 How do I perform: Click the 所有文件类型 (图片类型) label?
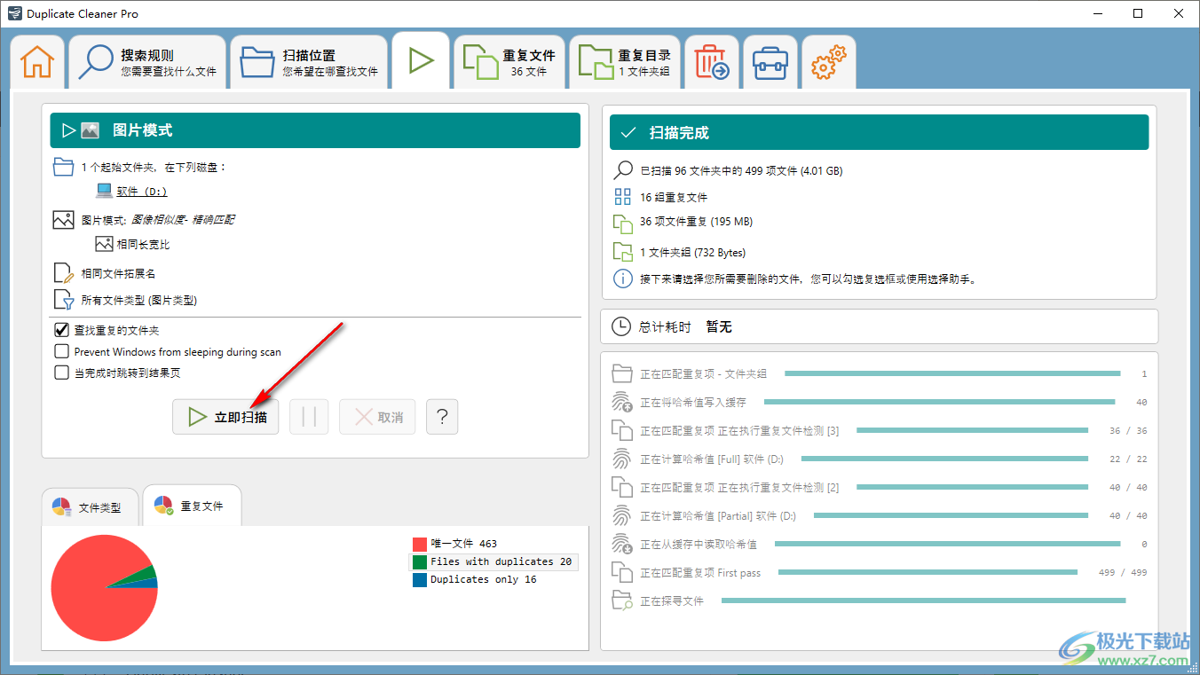pyautogui.click(x=139, y=301)
